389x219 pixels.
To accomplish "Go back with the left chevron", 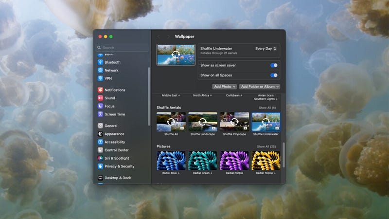I will click(x=159, y=36).
